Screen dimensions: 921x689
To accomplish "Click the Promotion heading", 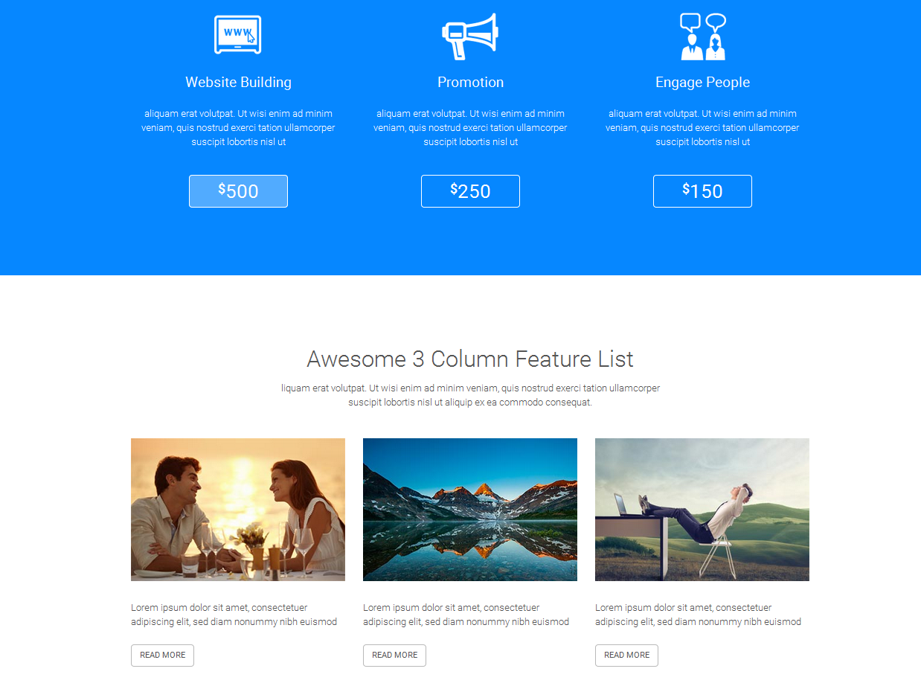I will point(470,83).
